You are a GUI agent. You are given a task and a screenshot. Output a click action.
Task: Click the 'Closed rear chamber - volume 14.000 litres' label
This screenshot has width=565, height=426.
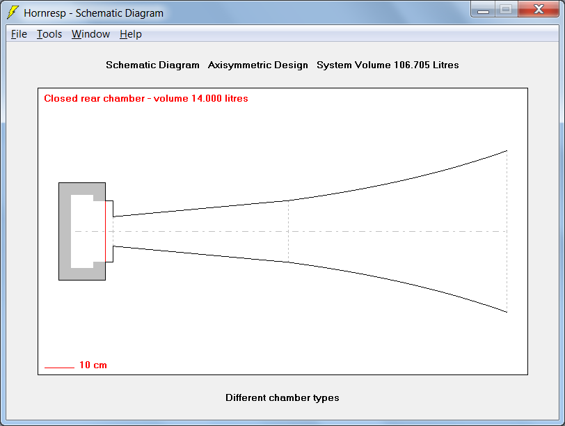146,98
